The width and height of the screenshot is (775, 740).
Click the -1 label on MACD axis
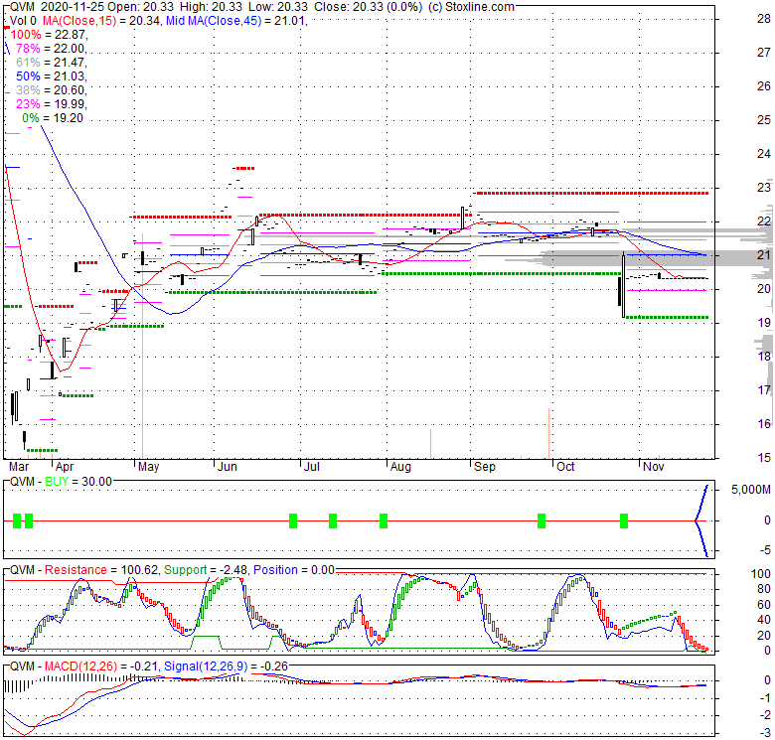pos(765,697)
